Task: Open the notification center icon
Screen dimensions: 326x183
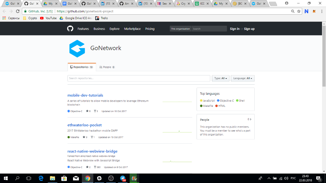Action: point(319,178)
